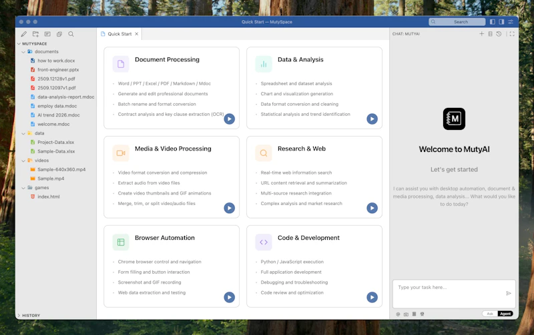534x335 pixels.
Task: Toggle the right chat panel layout icon
Action: click(501, 22)
